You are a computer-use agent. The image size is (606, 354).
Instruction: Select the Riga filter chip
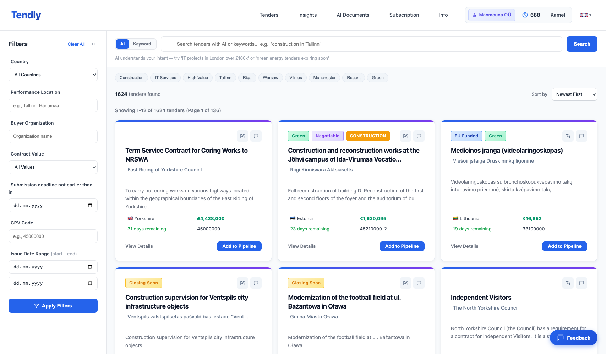(x=247, y=78)
